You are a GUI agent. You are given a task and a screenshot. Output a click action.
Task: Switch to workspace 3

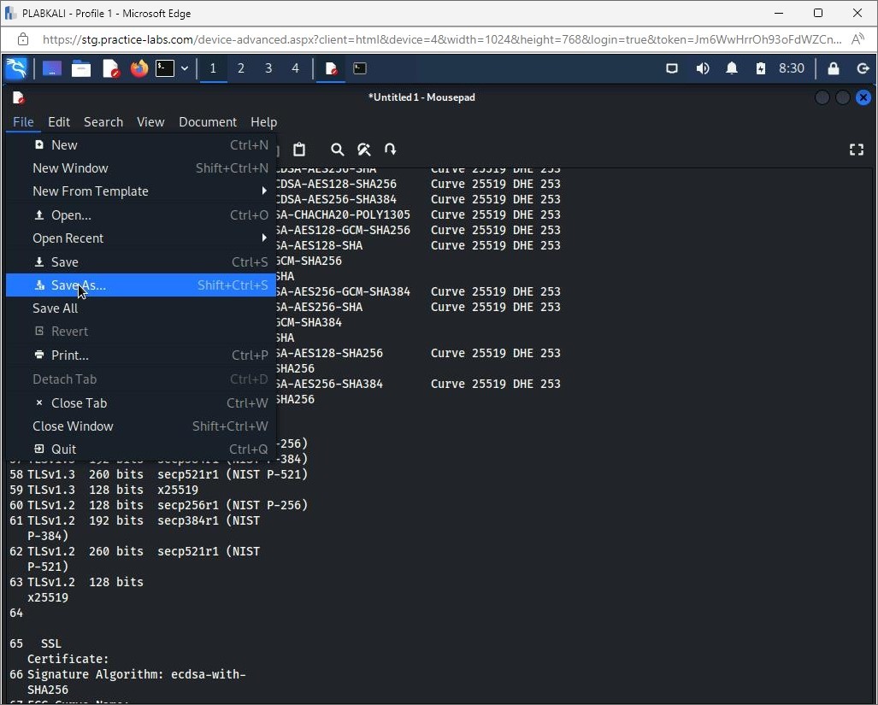click(x=268, y=68)
